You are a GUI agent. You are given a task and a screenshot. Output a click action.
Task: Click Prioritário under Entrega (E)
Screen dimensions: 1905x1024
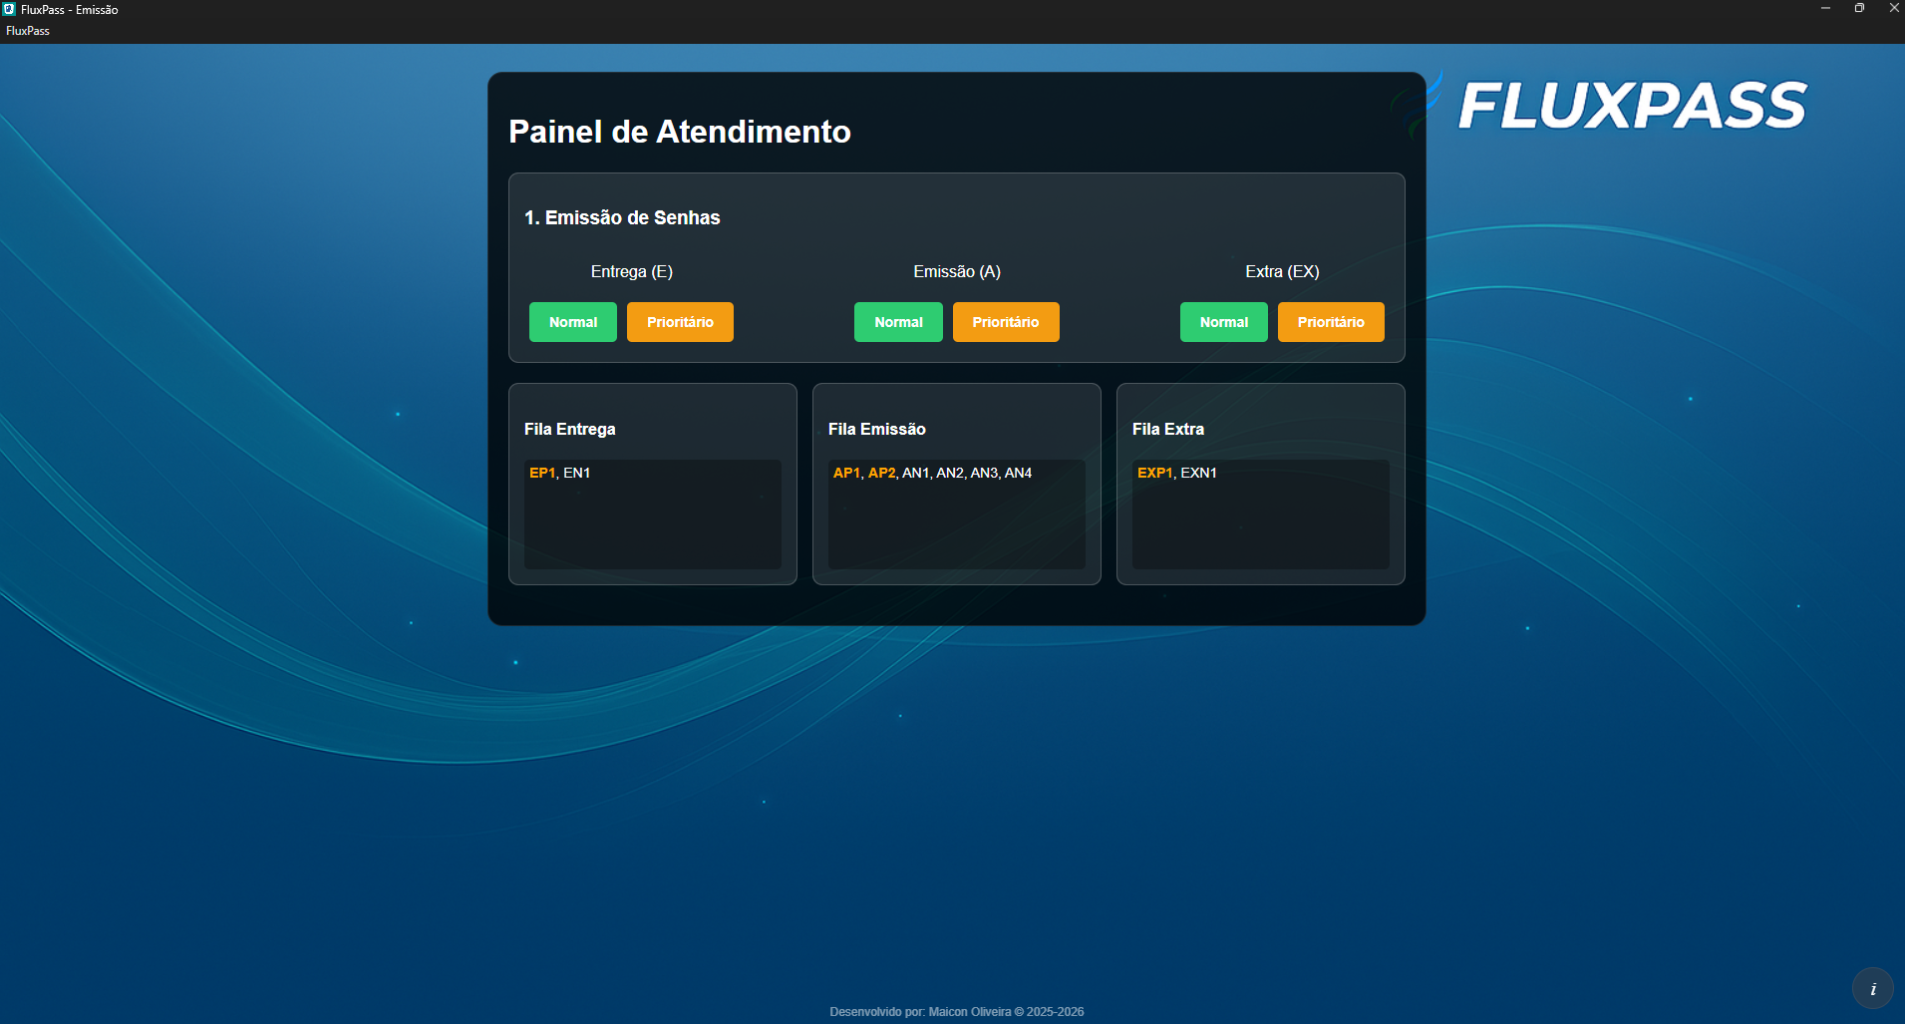pyautogui.click(x=680, y=321)
